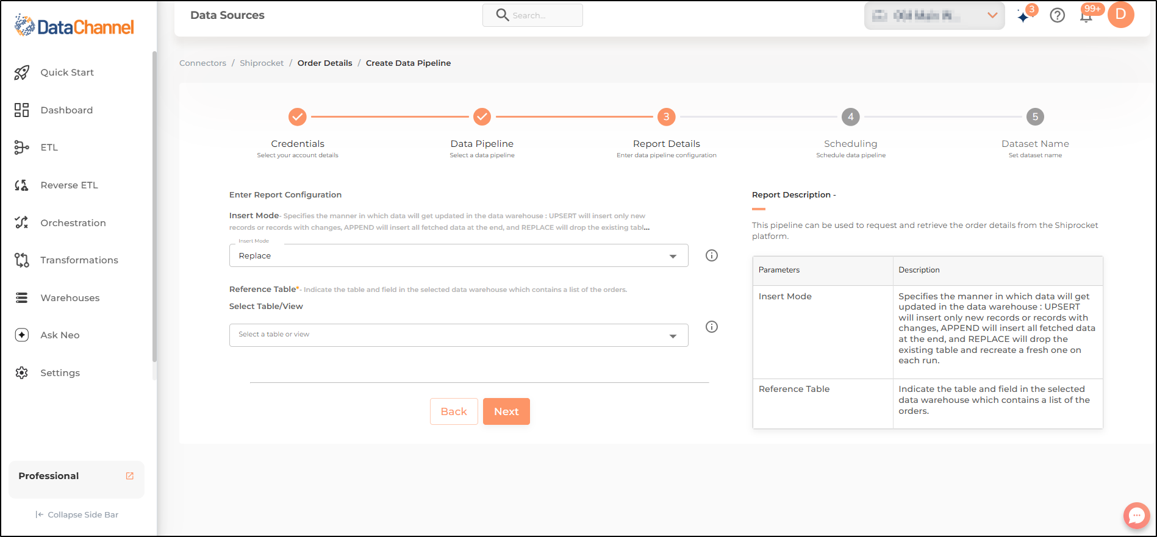Open the Select a table or view dropdown

[x=459, y=335]
